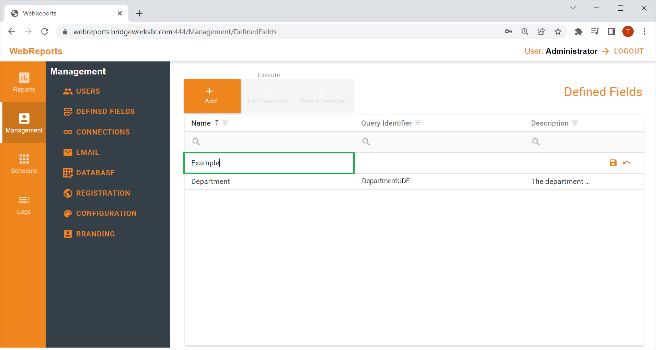Viewport: 656px width, 350px height.
Task: Click the Edit Selected button
Action: pos(267,96)
